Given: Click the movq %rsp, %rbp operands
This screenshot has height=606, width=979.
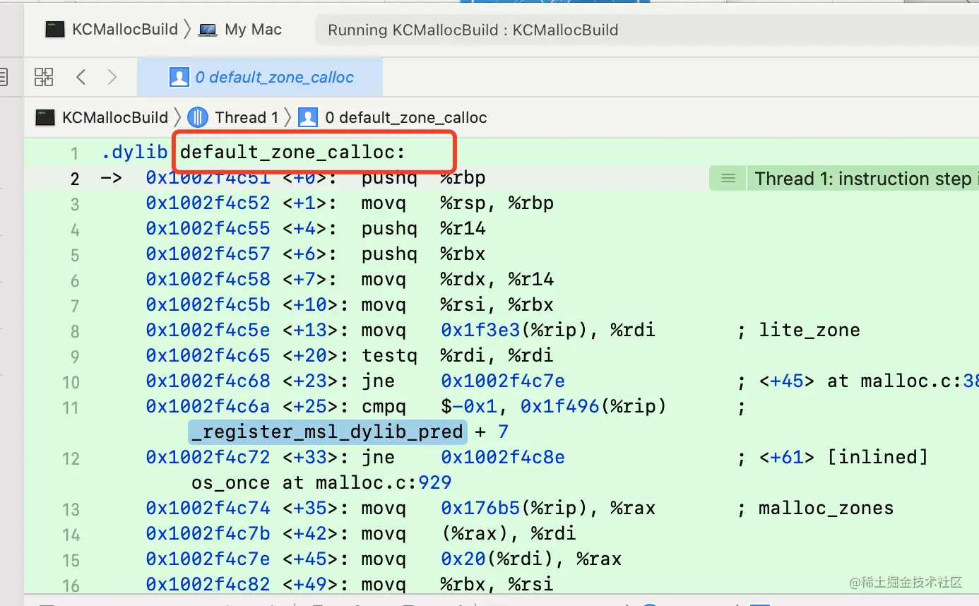Looking at the screenshot, I should coord(497,203).
